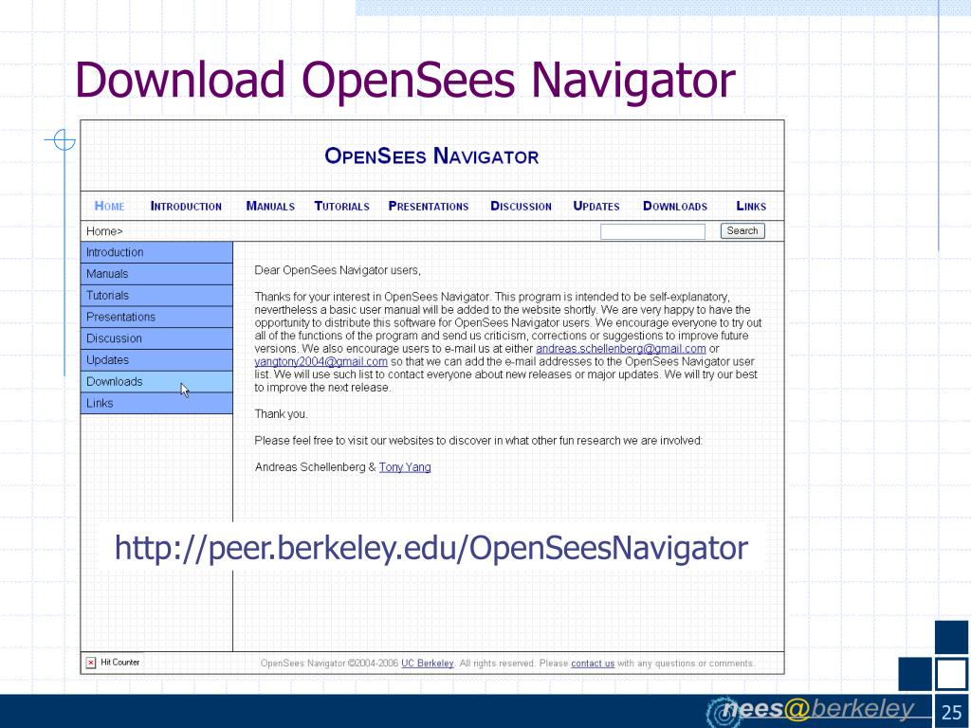
Task: Click the Search button
Action: [x=742, y=231]
